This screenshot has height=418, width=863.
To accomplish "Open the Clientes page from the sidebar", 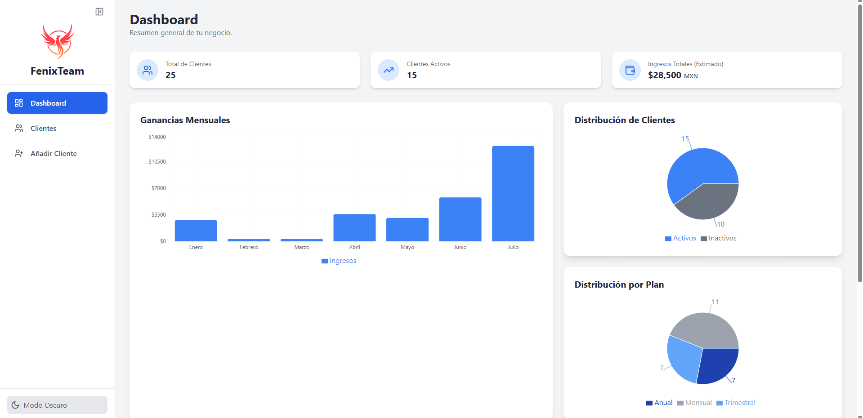I will pos(43,128).
